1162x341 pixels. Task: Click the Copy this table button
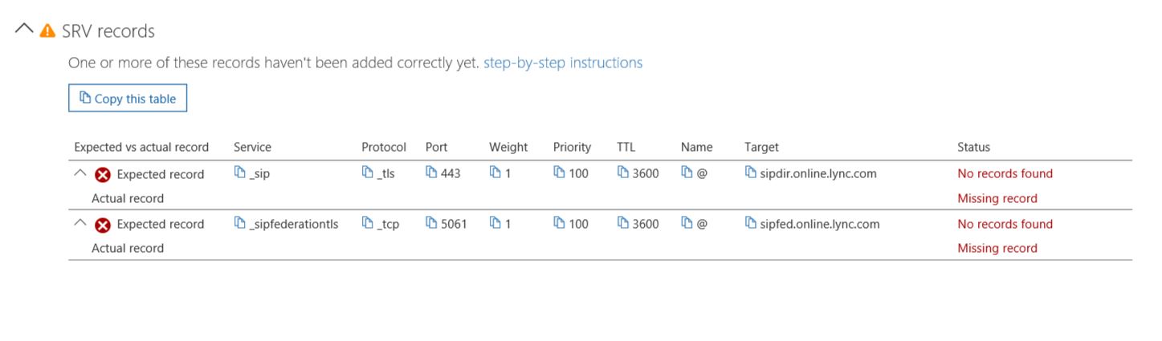pyautogui.click(x=128, y=99)
